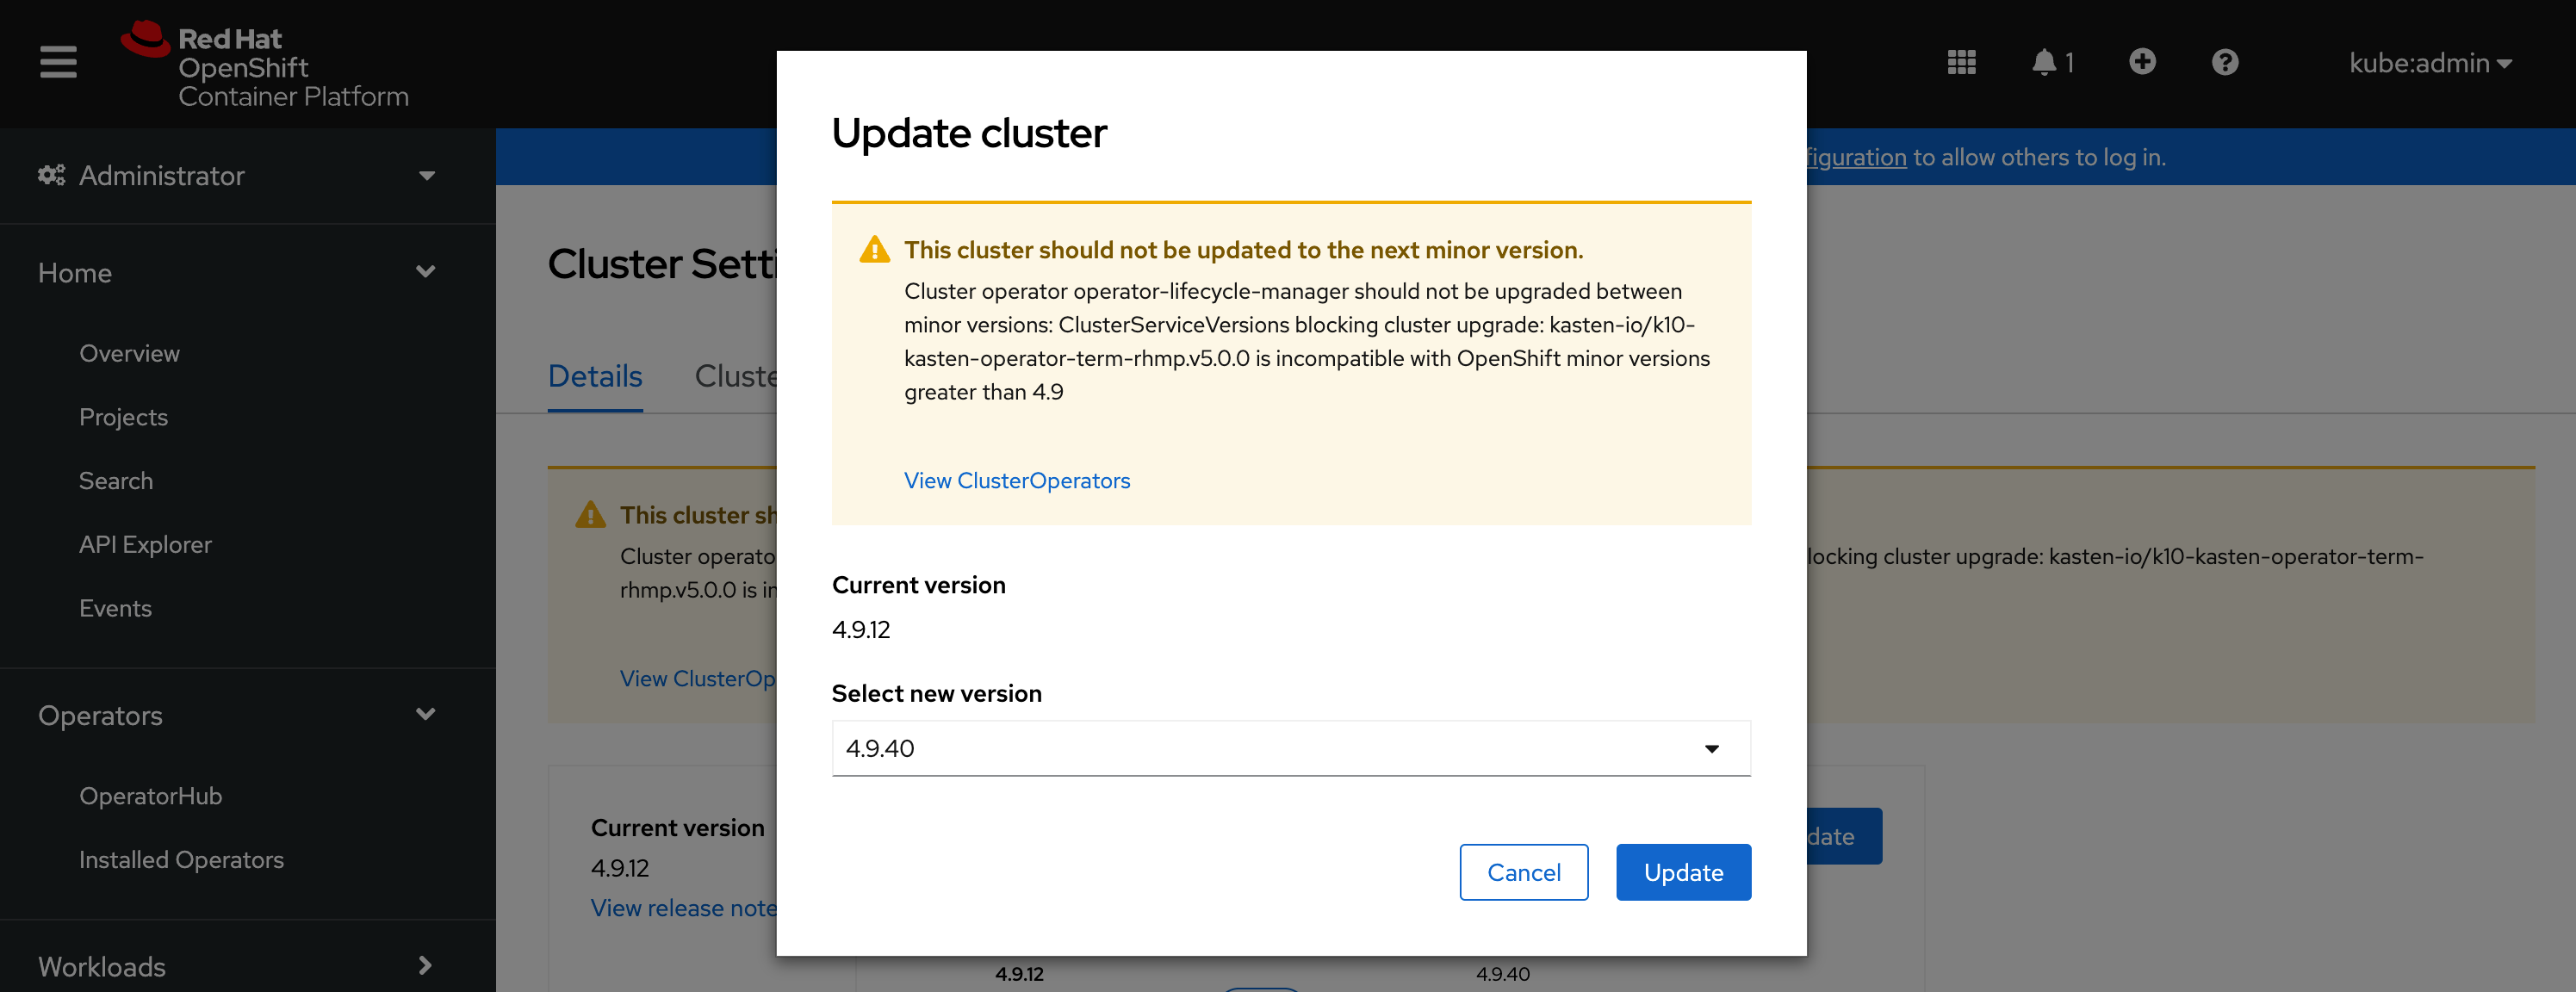Switch to the Details tab

tap(595, 375)
